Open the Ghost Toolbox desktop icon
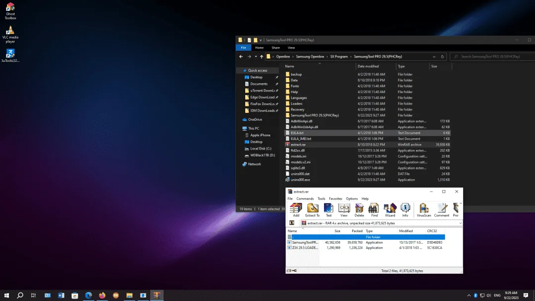Image resolution: width=535 pixels, height=301 pixels. (x=10, y=11)
